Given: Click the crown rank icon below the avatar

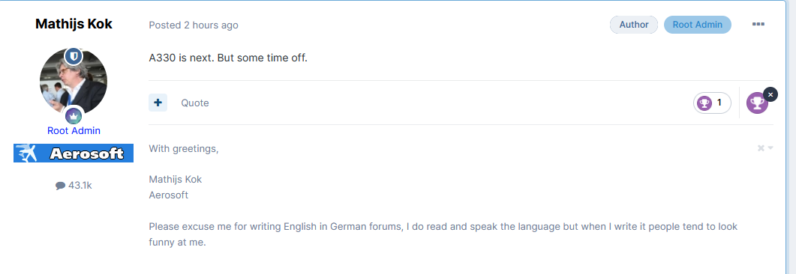Looking at the screenshot, I should tap(74, 116).
